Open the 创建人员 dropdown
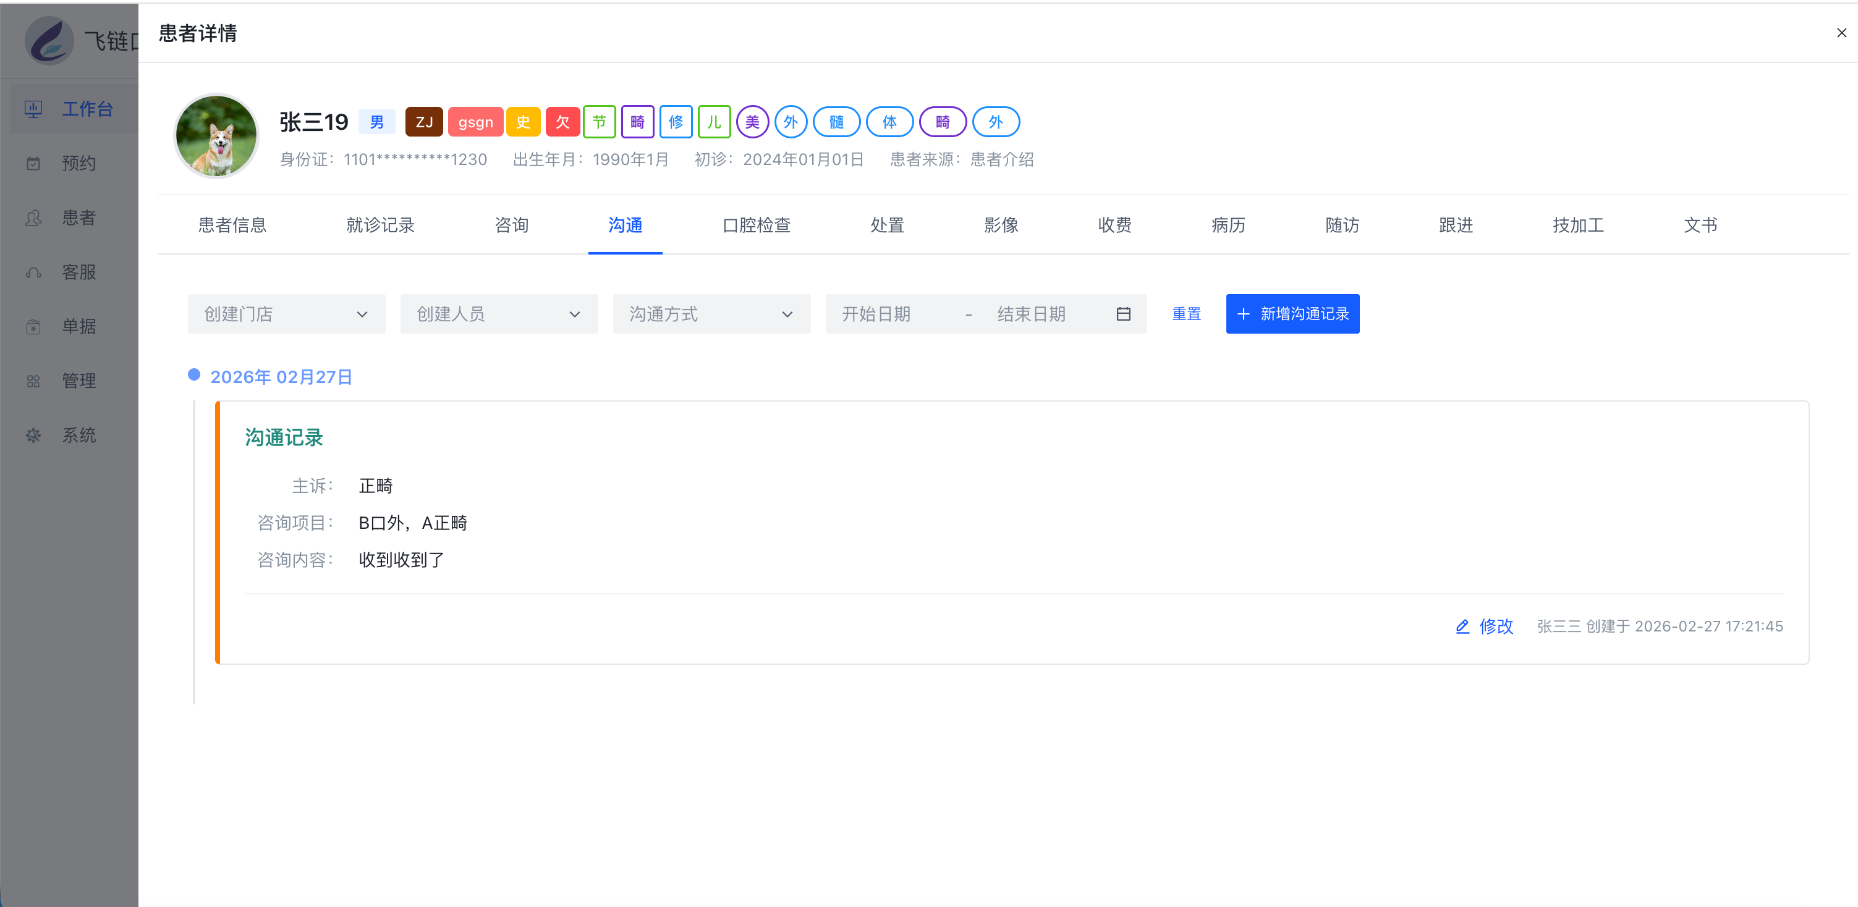The width and height of the screenshot is (1858, 907). pyautogui.click(x=499, y=314)
